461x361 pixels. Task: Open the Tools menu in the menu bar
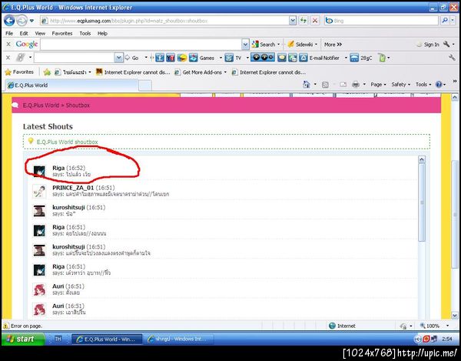[x=85, y=33]
